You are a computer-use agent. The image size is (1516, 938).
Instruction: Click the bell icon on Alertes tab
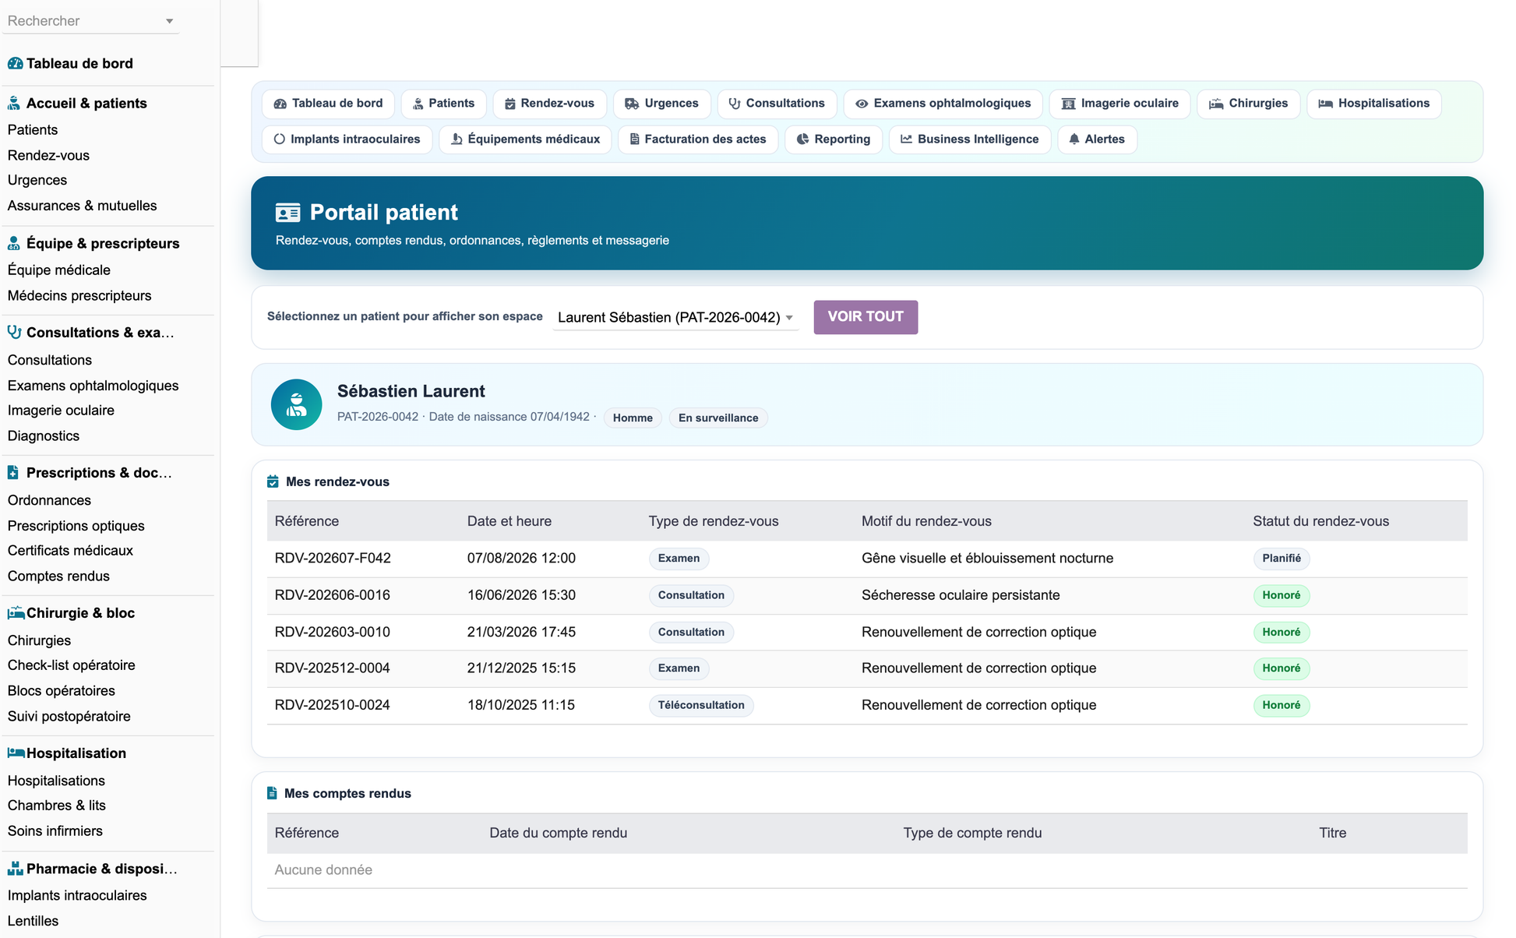point(1074,139)
